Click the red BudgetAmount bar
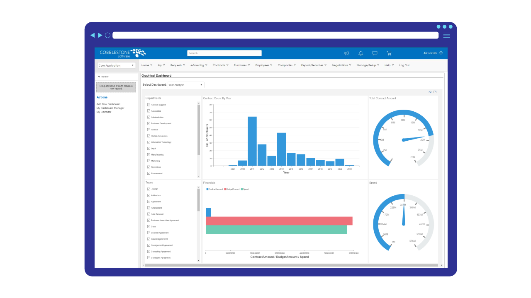Viewport: 531px width, 298px height. [x=279, y=221]
